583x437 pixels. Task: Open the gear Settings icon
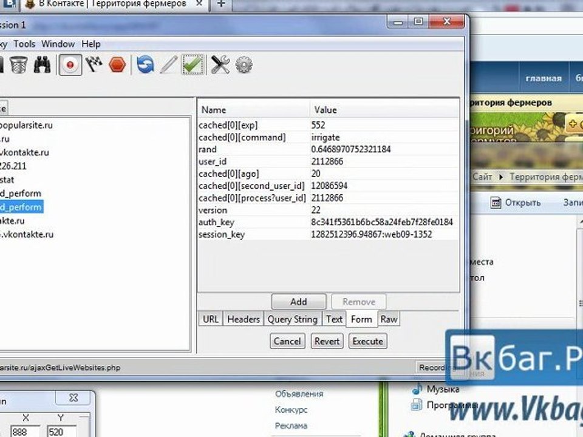pos(244,65)
